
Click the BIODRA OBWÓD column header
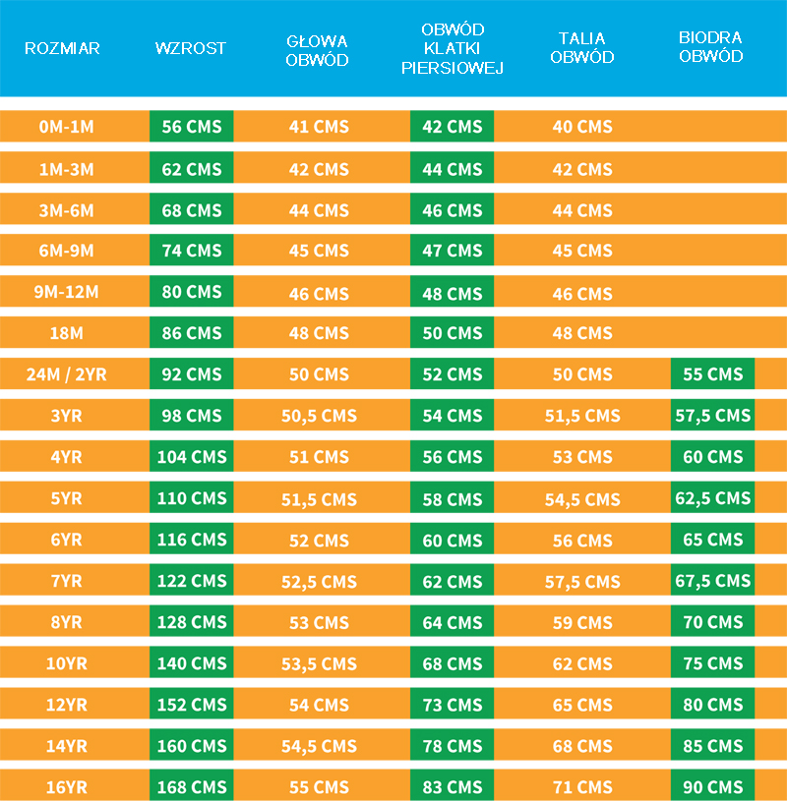711,47
